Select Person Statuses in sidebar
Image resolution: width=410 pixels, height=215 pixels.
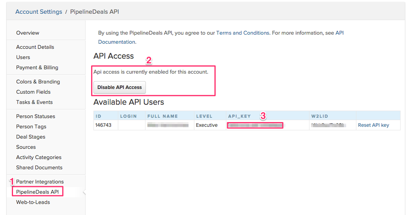(x=35, y=117)
